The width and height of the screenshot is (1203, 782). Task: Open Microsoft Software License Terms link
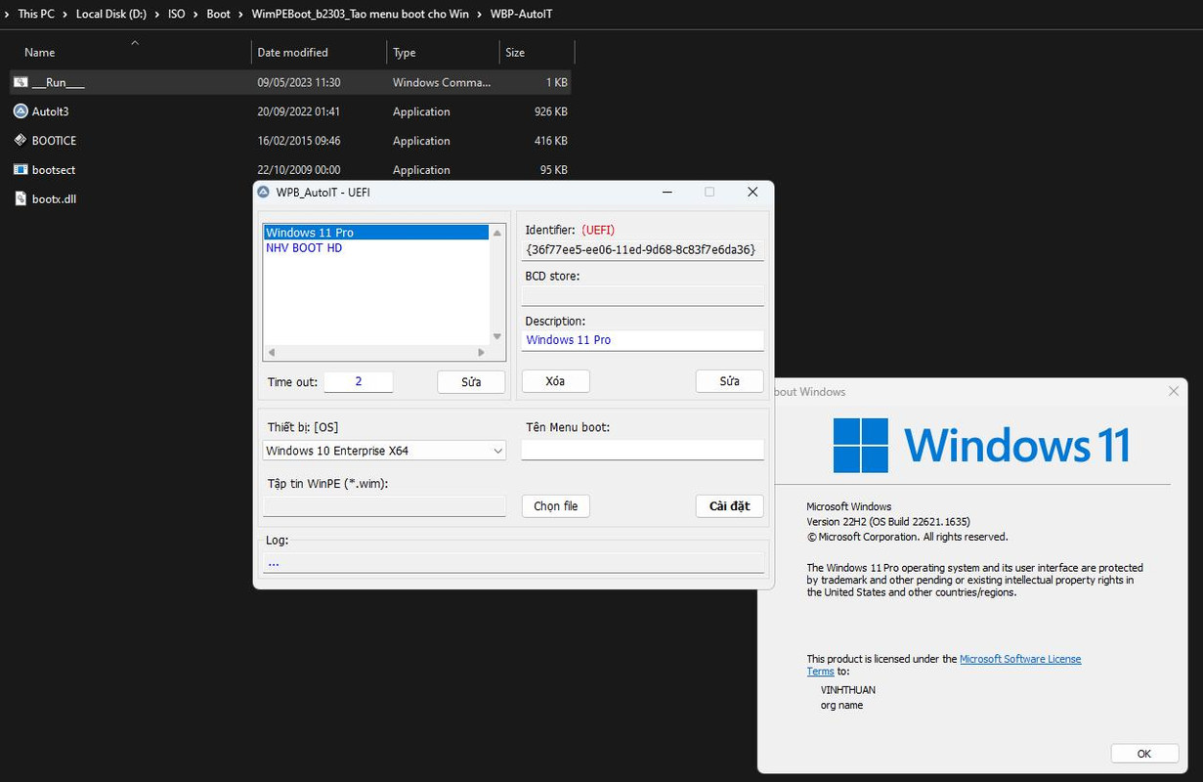[1020, 659]
